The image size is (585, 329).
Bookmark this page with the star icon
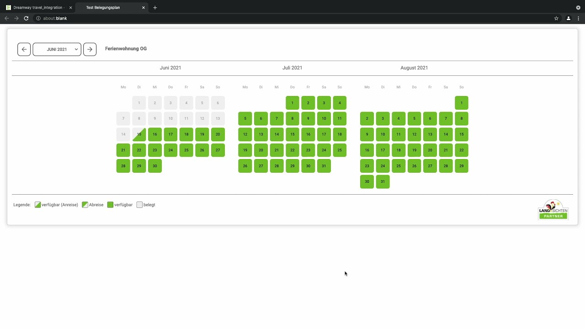click(x=556, y=18)
